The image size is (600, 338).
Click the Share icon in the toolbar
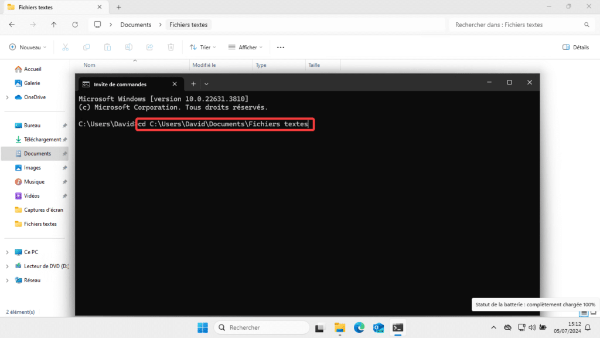click(x=149, y=47)
